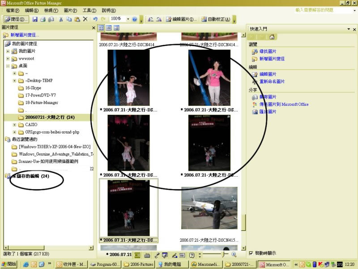358x269 pixels.
Task: Click the Delete X icon in toolbar
Action: pos(85,19)
